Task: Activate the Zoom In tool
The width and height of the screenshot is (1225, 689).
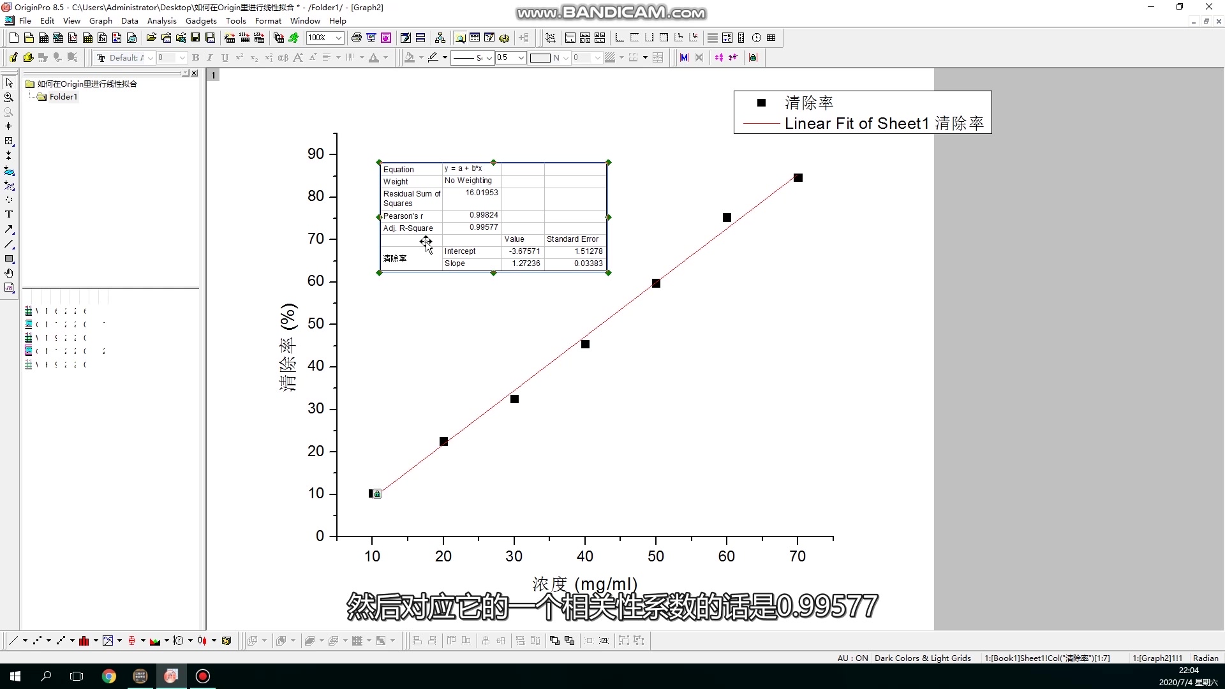Action: [x=9, y=98]
